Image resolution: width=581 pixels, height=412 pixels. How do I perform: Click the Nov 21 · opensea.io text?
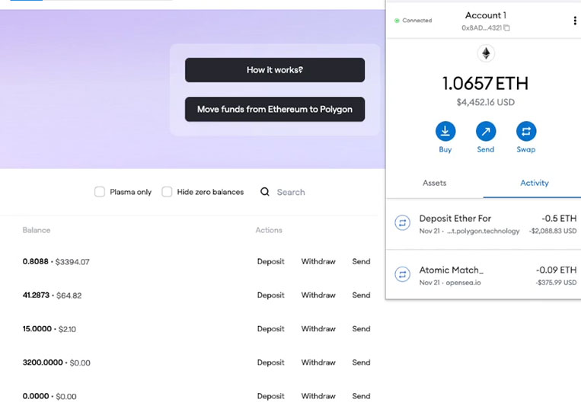click(x=450, y=283)
